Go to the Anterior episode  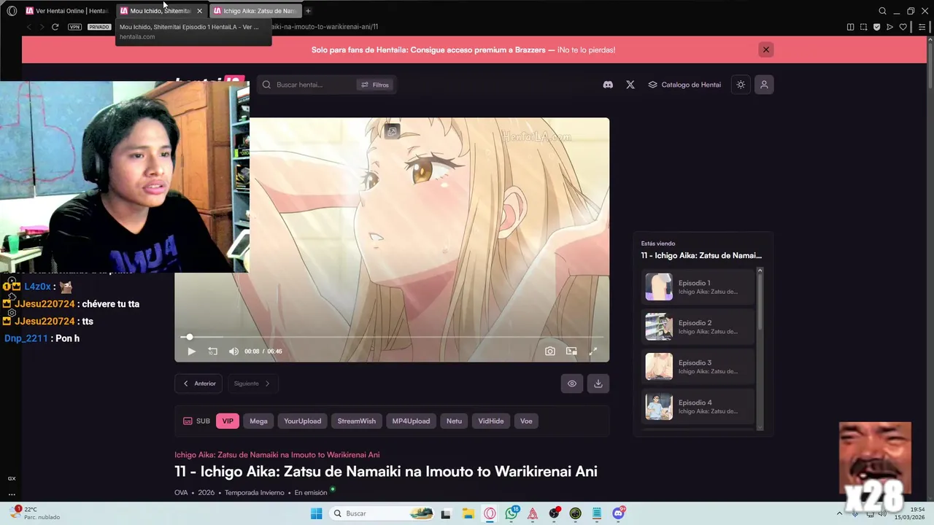tap(198, 384)
